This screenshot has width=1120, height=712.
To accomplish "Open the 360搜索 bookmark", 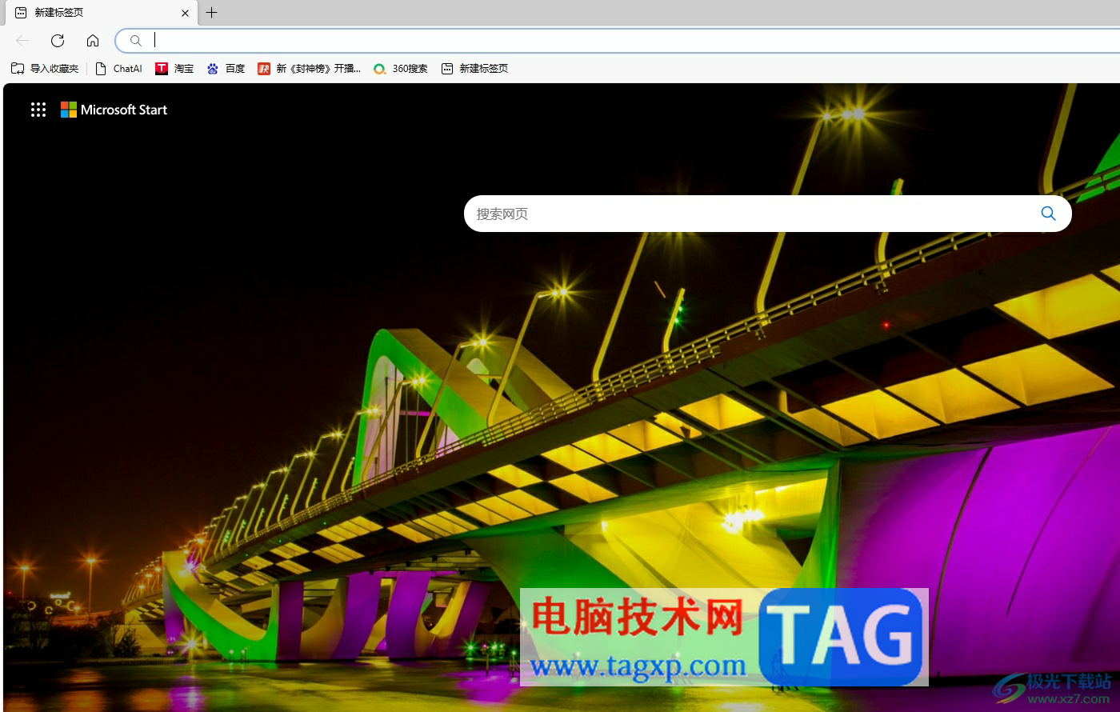I will [x=400, y=69].
